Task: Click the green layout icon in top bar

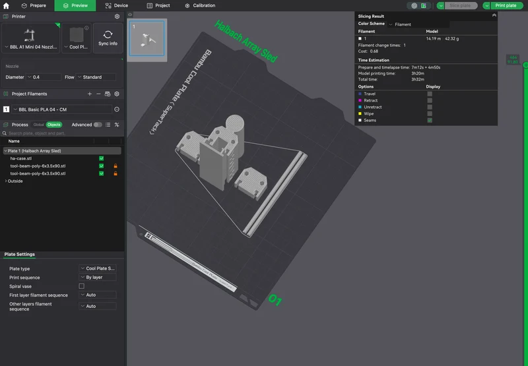Action: [x=424, y=6]
